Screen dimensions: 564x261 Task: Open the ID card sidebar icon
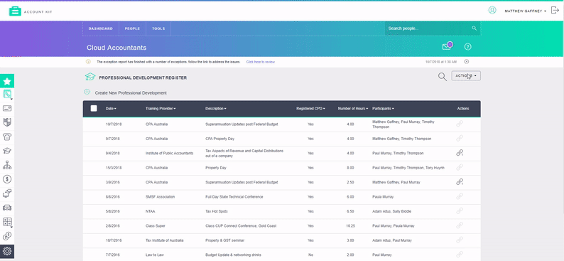point(7,108)
